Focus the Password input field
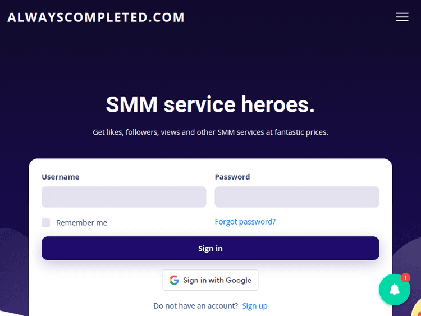The width and height of the screenshot is (421, 316). [297, 197]
